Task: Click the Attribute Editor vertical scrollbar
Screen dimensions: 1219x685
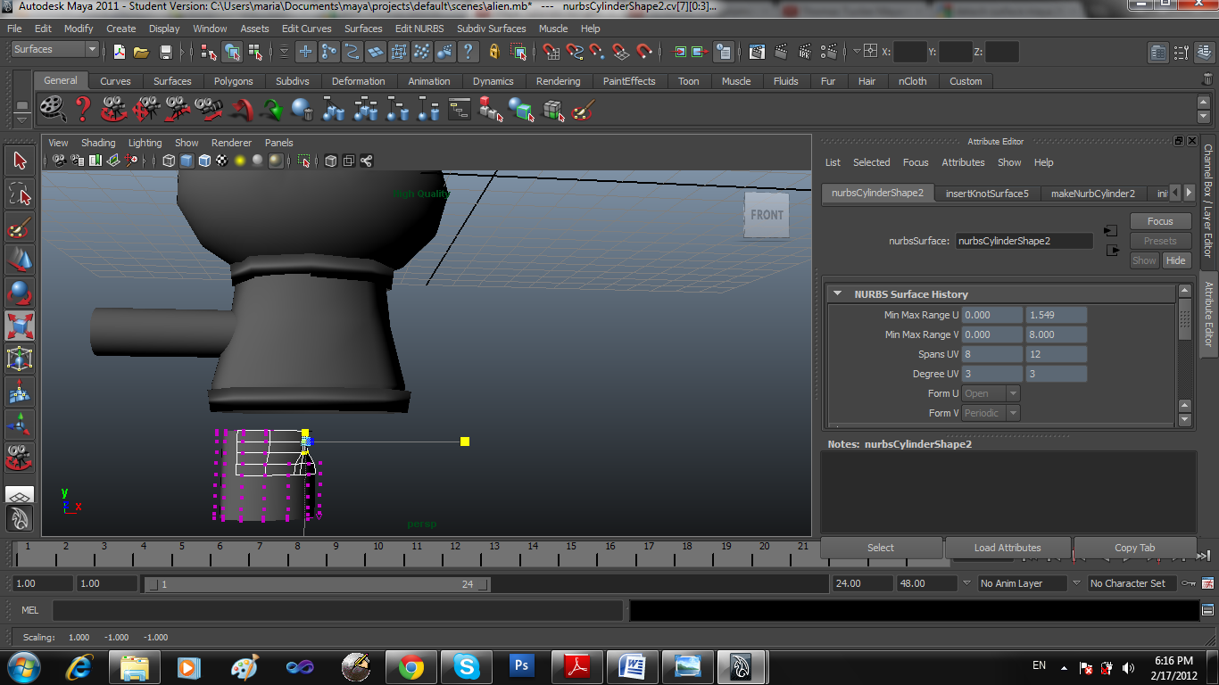Action: (1184, 319)
